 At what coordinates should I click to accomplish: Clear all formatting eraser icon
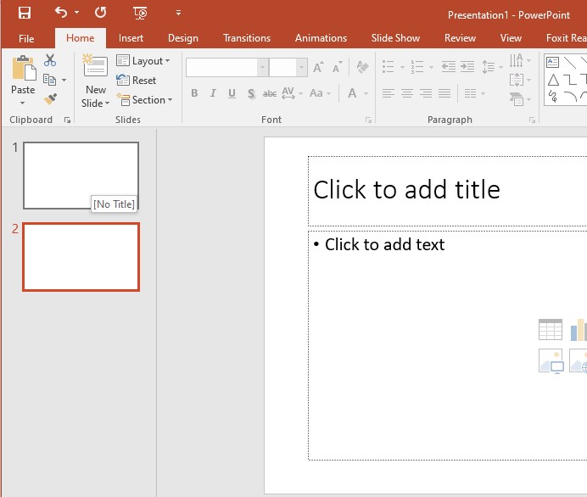[362, 67]
